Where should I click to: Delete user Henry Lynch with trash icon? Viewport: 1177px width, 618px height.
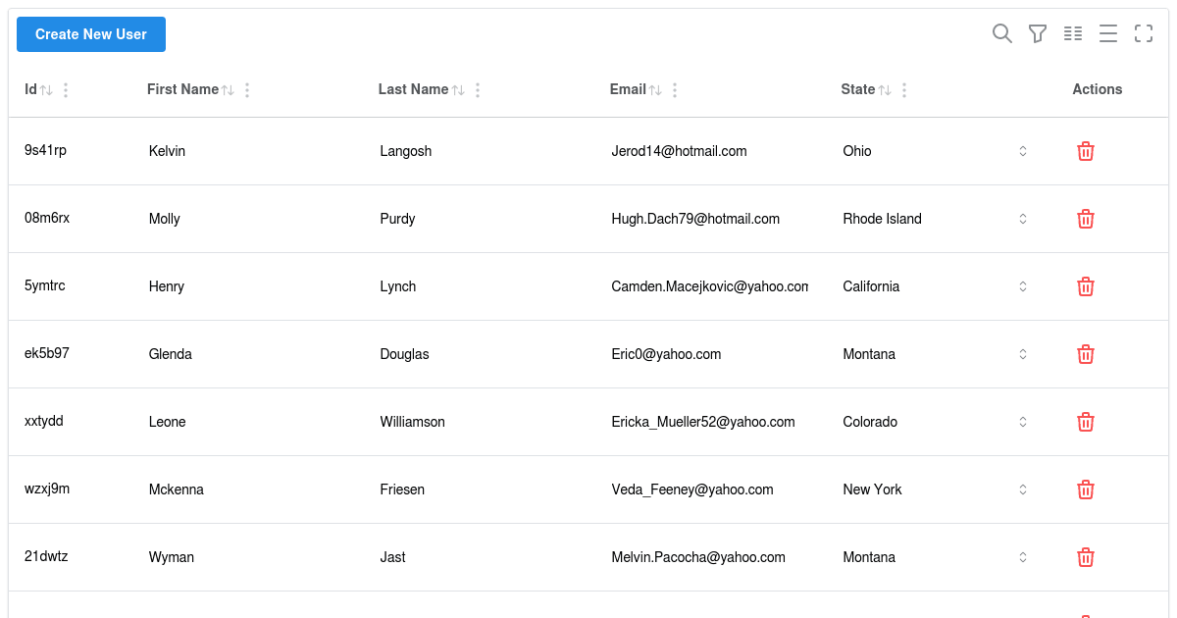[1086, 286]
